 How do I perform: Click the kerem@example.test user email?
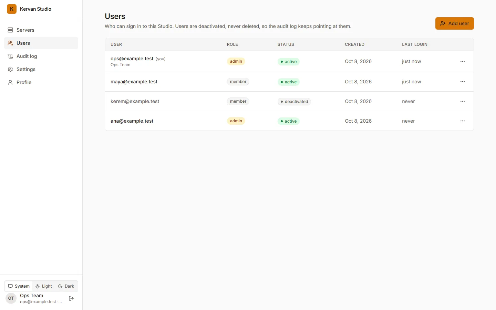tap(135, 101)
